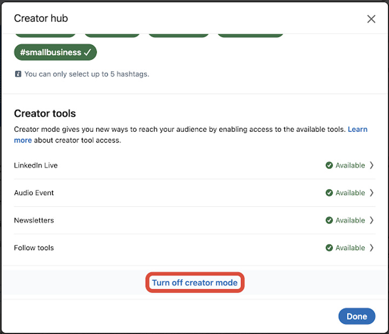The image size is (389, 334).
Task: Click the green check icon for Audio Event
Action: tap(329, 193)
